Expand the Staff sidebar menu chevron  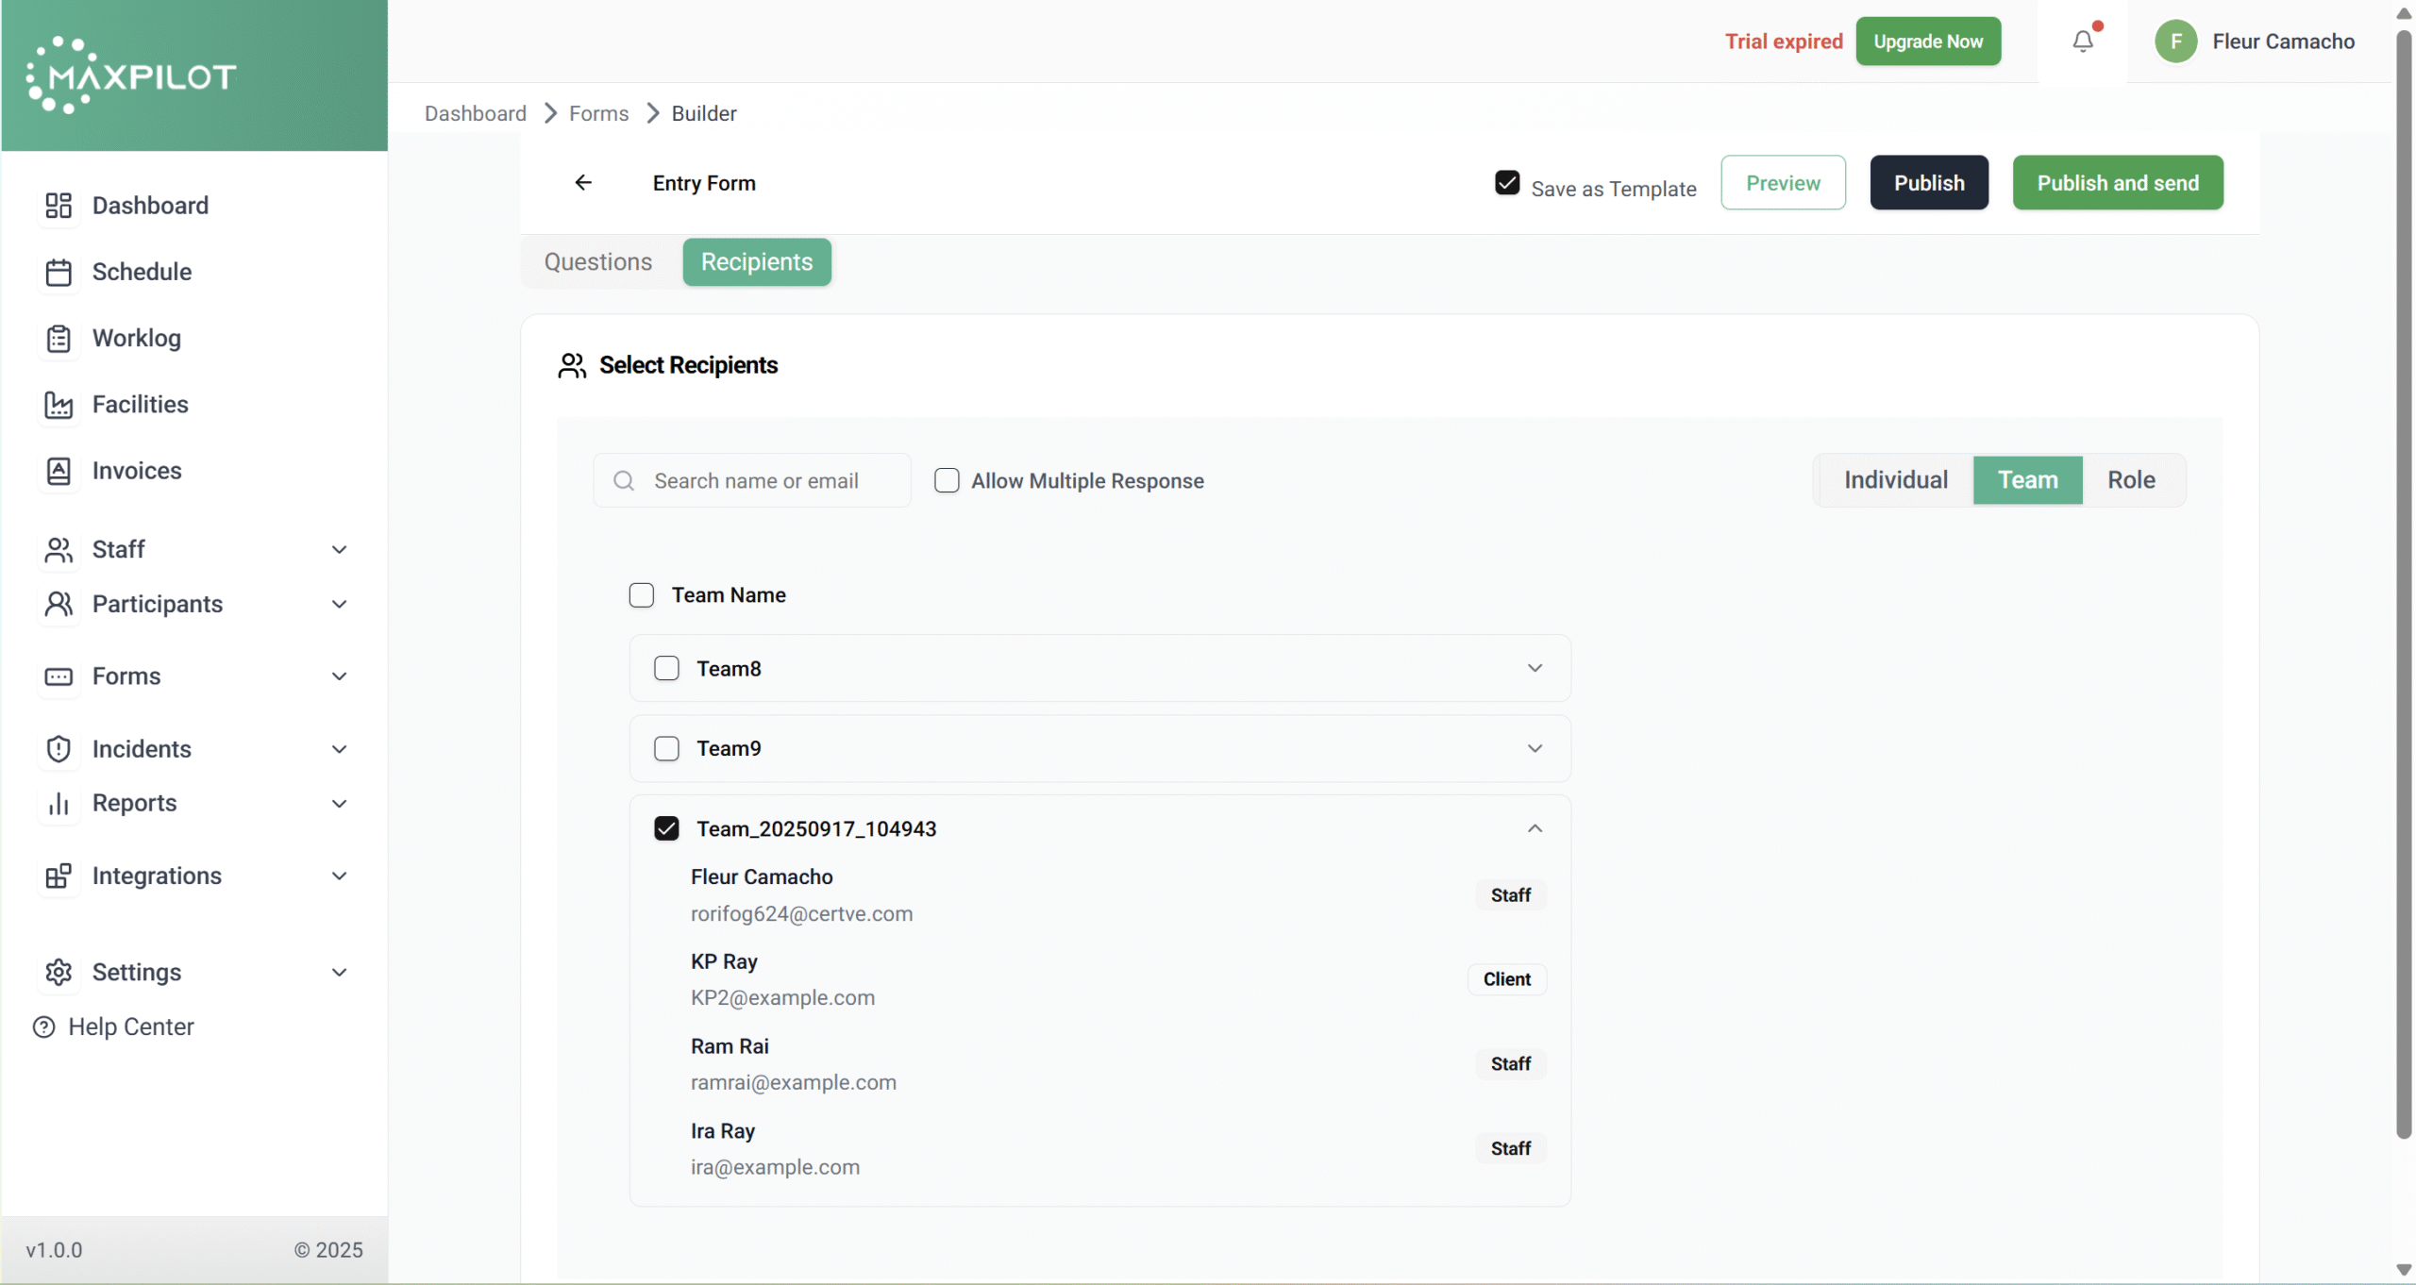tap(339, 549)
